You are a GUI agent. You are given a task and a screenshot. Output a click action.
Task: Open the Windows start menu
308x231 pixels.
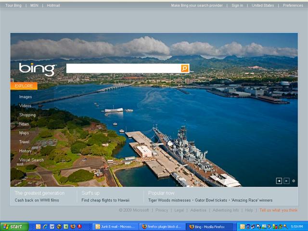click(14, 227)
